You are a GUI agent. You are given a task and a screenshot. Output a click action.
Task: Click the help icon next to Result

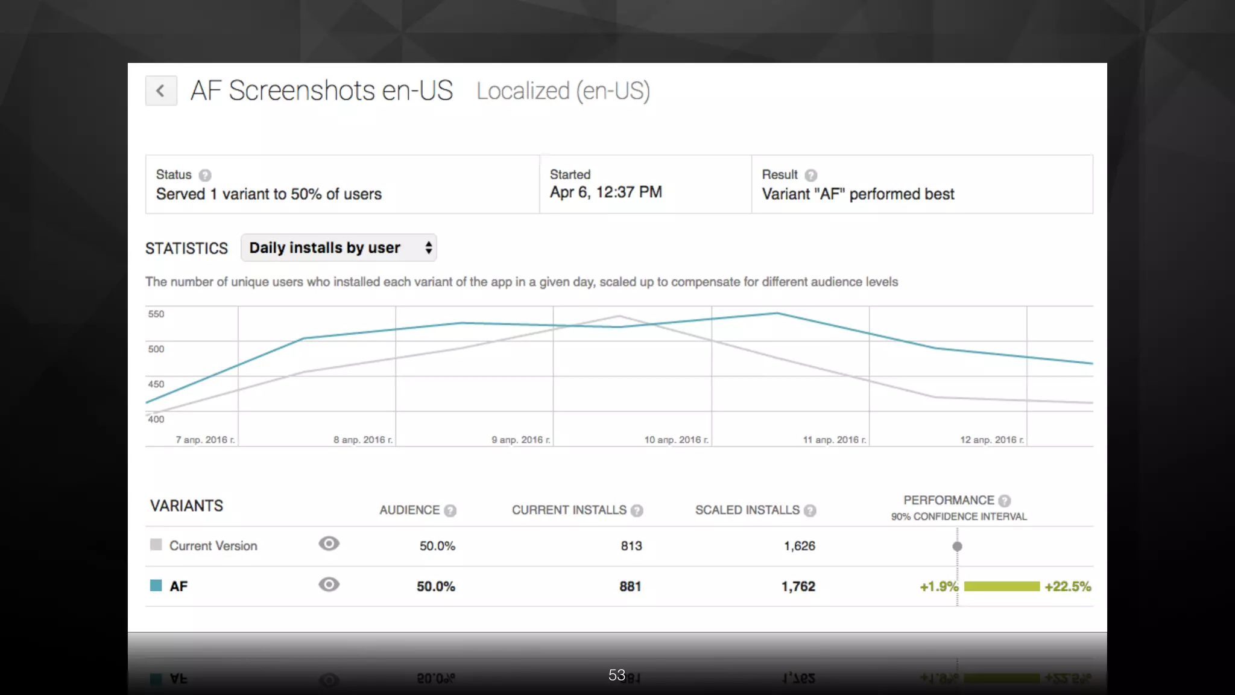pos(811,175)
